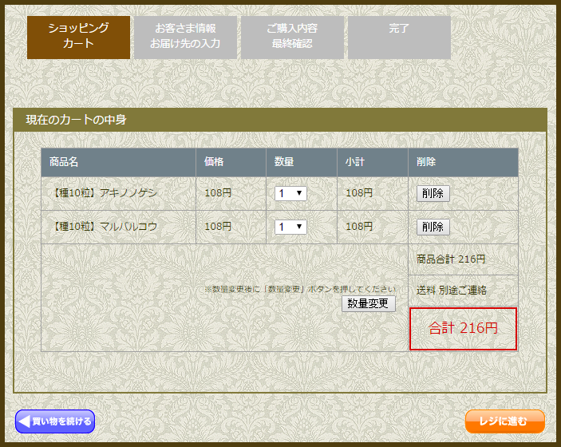The width and height of the screenshot is (561, 447).
Task: Click product name 【種10粒】マルバルコウ
Action: click(104, 227)
